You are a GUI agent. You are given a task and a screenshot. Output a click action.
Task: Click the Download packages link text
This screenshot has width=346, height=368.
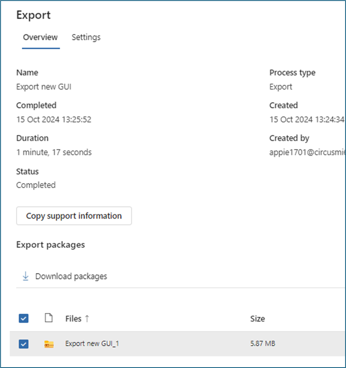tap(71, 276)
